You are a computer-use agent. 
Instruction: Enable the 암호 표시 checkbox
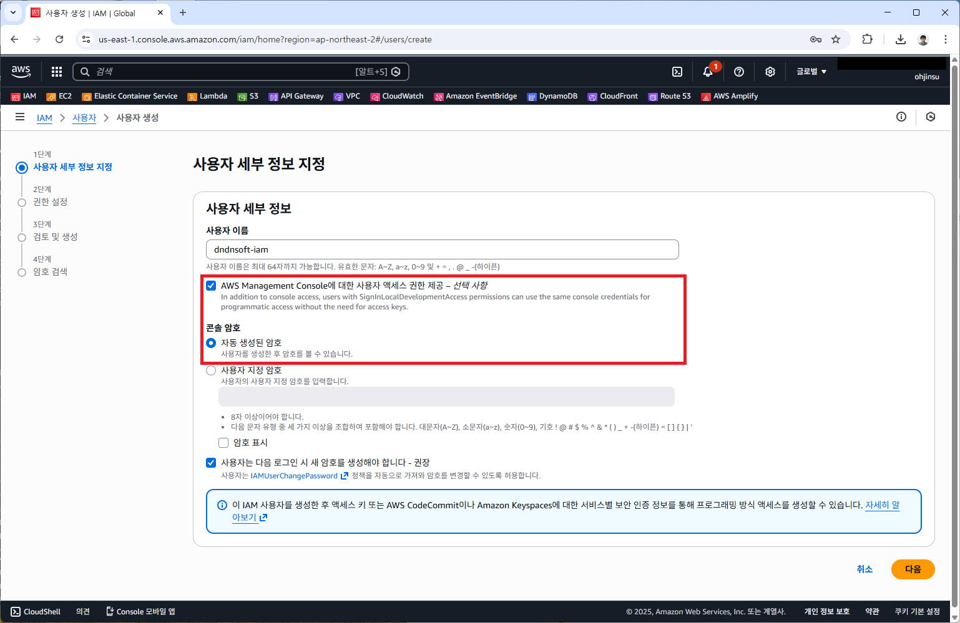point(223,443)
